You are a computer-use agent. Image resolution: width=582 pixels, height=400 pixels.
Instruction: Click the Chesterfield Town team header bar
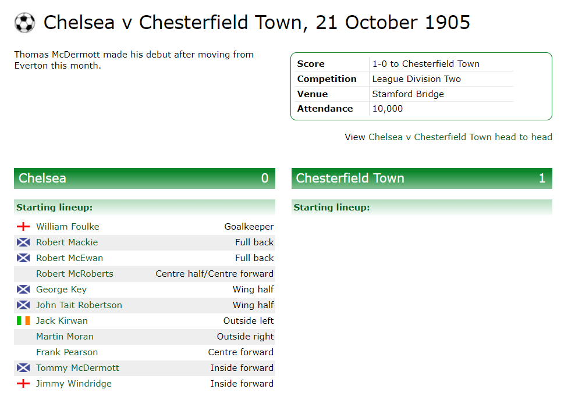pos(421,178)
